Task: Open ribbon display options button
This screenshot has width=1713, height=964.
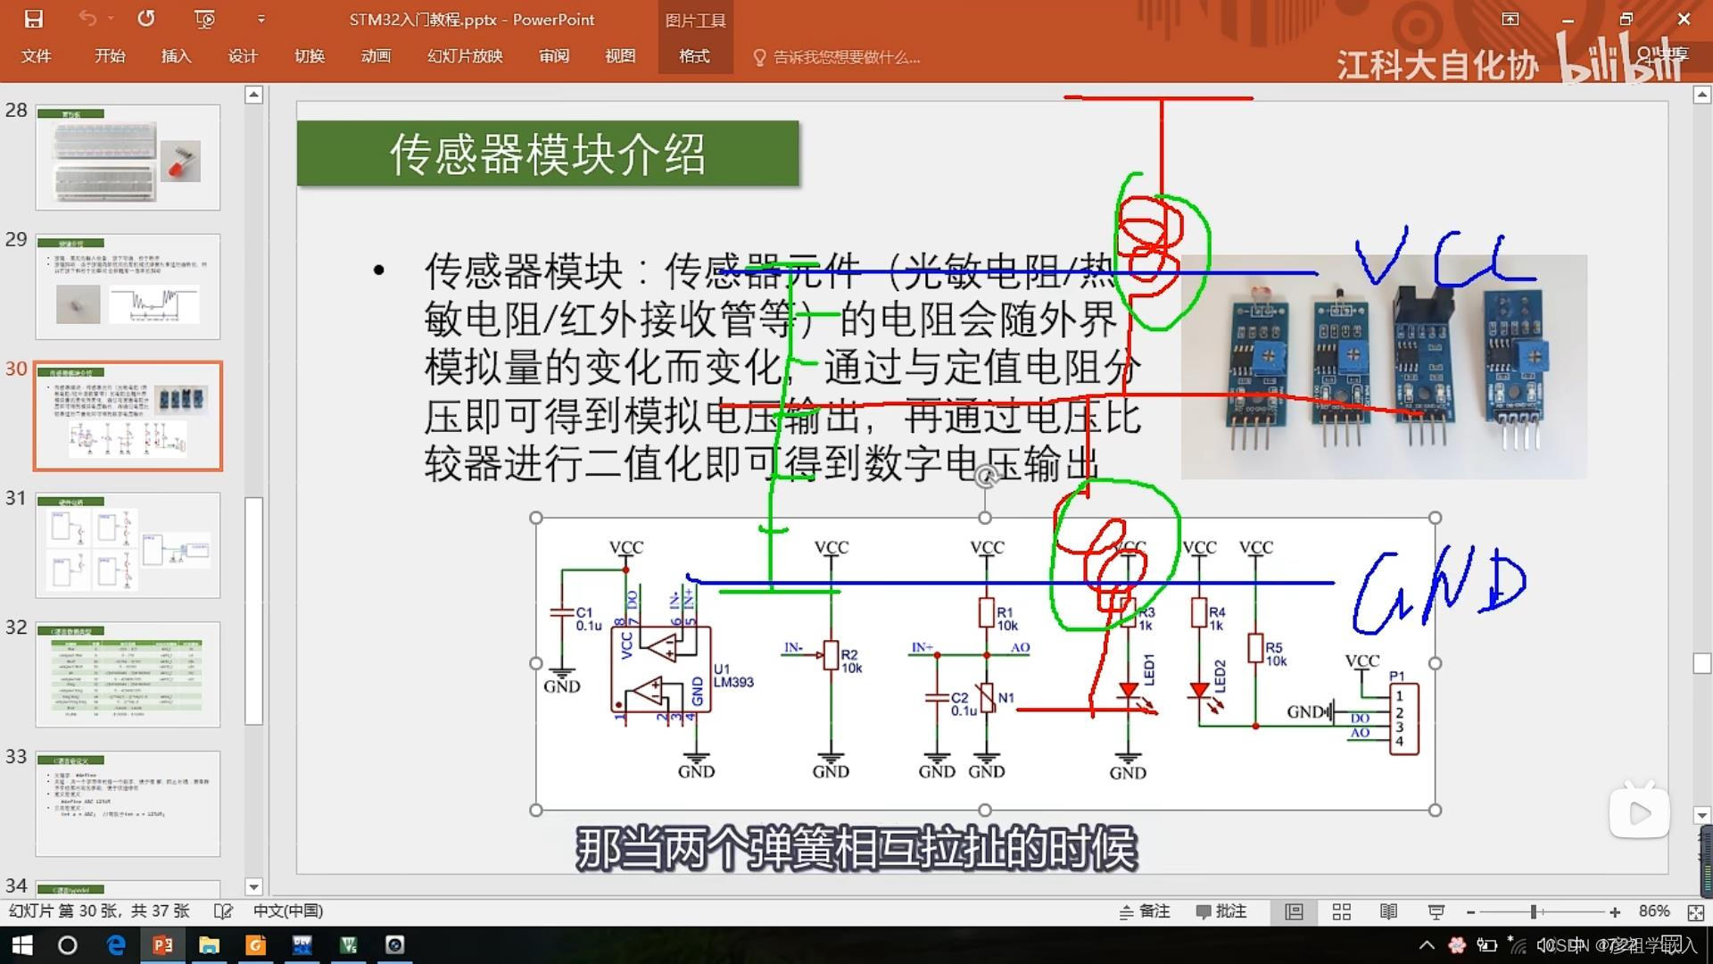Action: tap(1510, 19)
